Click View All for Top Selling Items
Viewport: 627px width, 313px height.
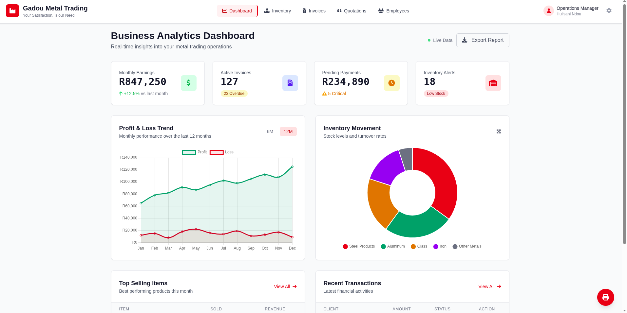point(285,287)
